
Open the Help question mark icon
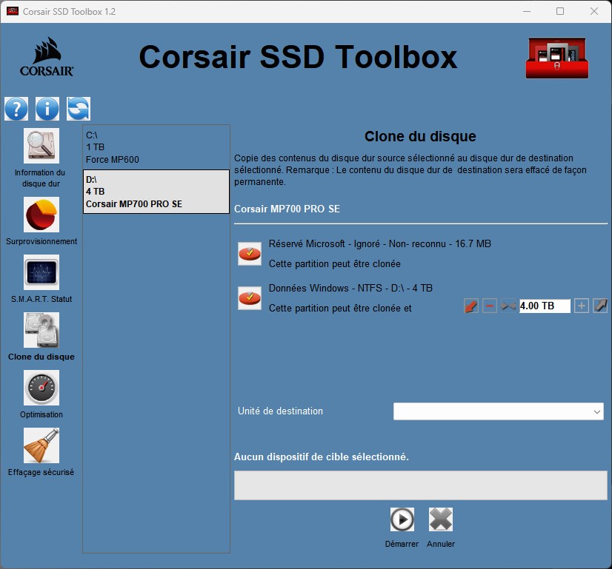[x=16, y=109]
